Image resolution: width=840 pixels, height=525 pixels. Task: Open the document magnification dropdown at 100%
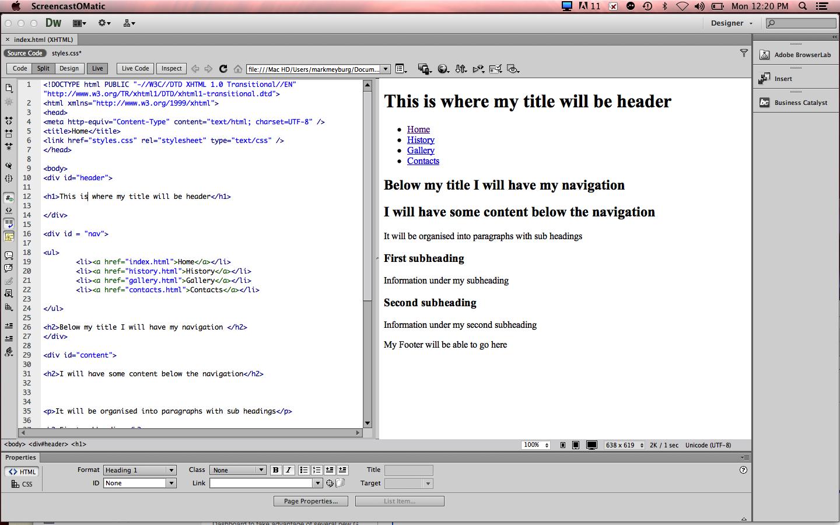click(x=535, y=445)
